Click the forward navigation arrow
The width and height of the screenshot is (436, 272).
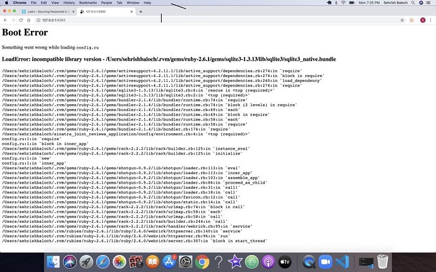pos(13,20)
